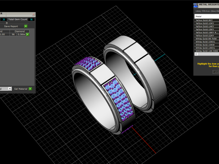Viewport: 219px width, 164px height.
Task: Select the Diamond column header
Action: click(x=20, y=31)
